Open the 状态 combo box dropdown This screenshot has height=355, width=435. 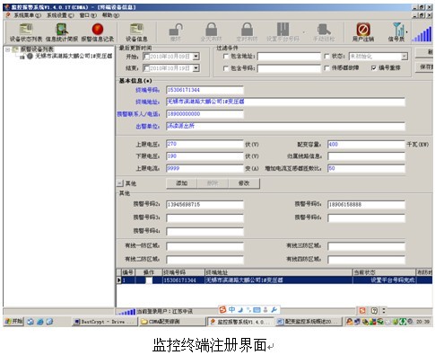point(404,57)
